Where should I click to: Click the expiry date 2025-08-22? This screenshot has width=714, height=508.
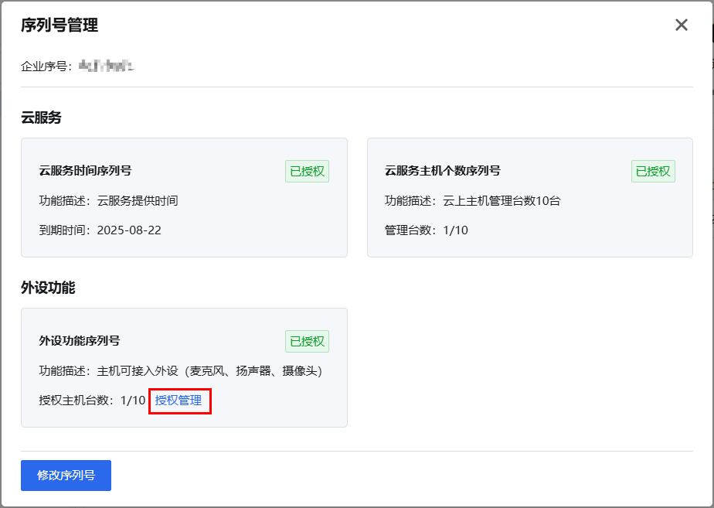pos(129,230)
